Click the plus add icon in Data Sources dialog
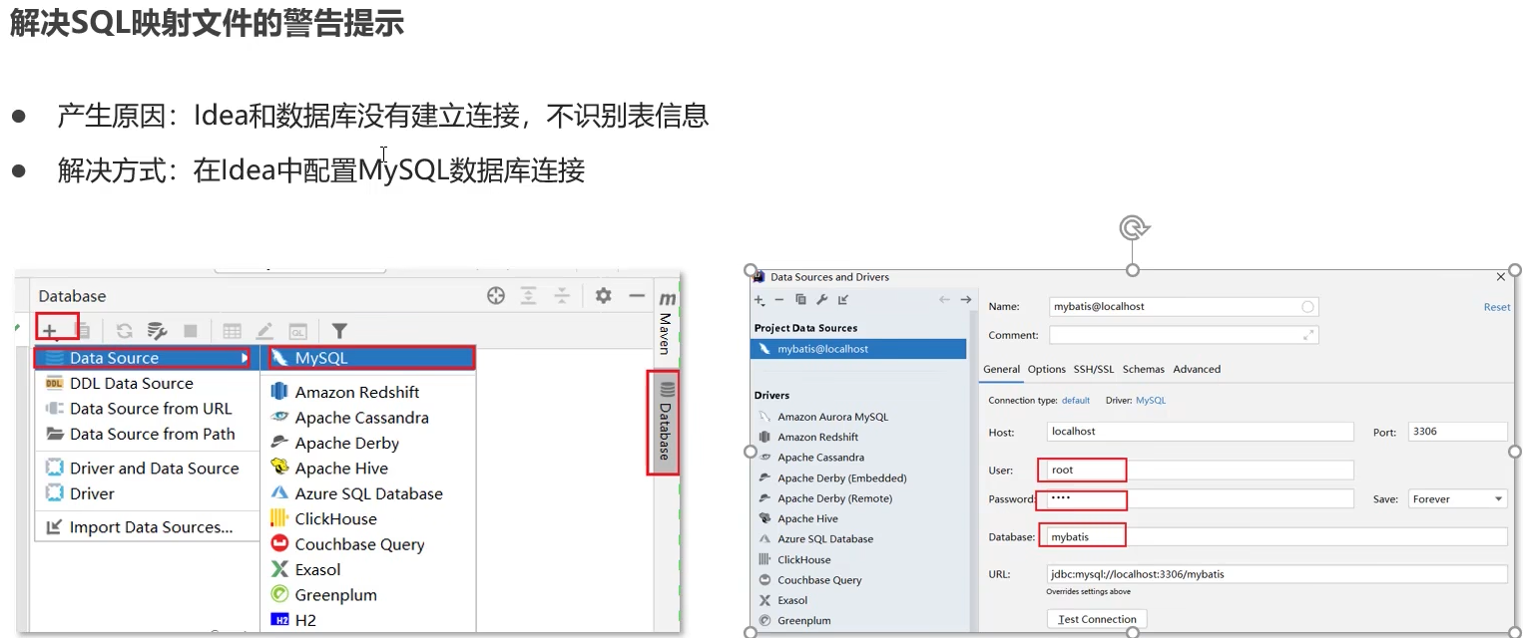Image resolution: width=1523 pixels, height=638 pixels. 760,300
